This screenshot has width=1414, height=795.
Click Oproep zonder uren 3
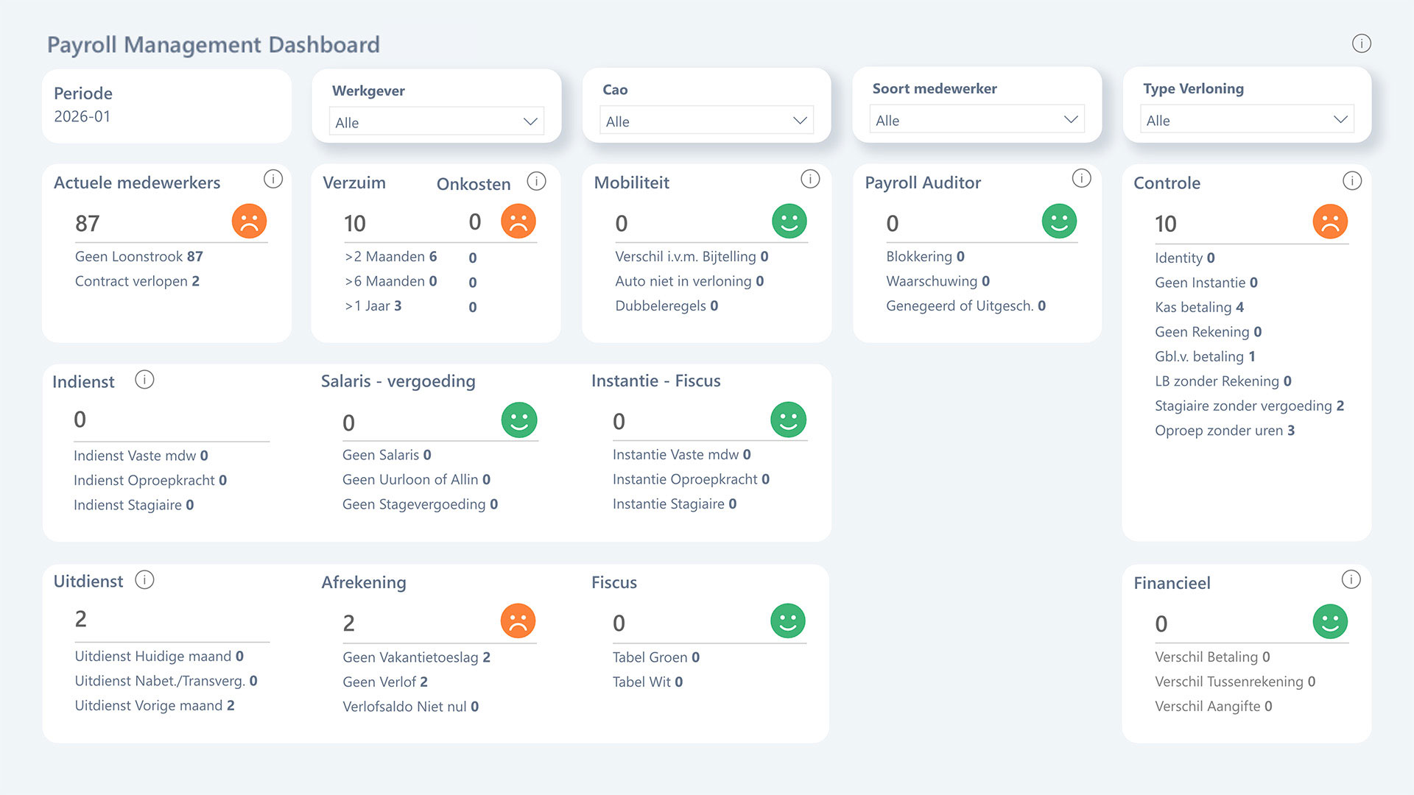(x=1224, y=431)
